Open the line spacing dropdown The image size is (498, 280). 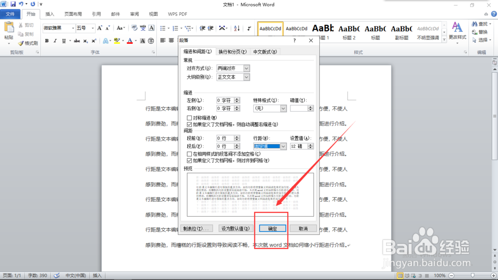[283, 146]
